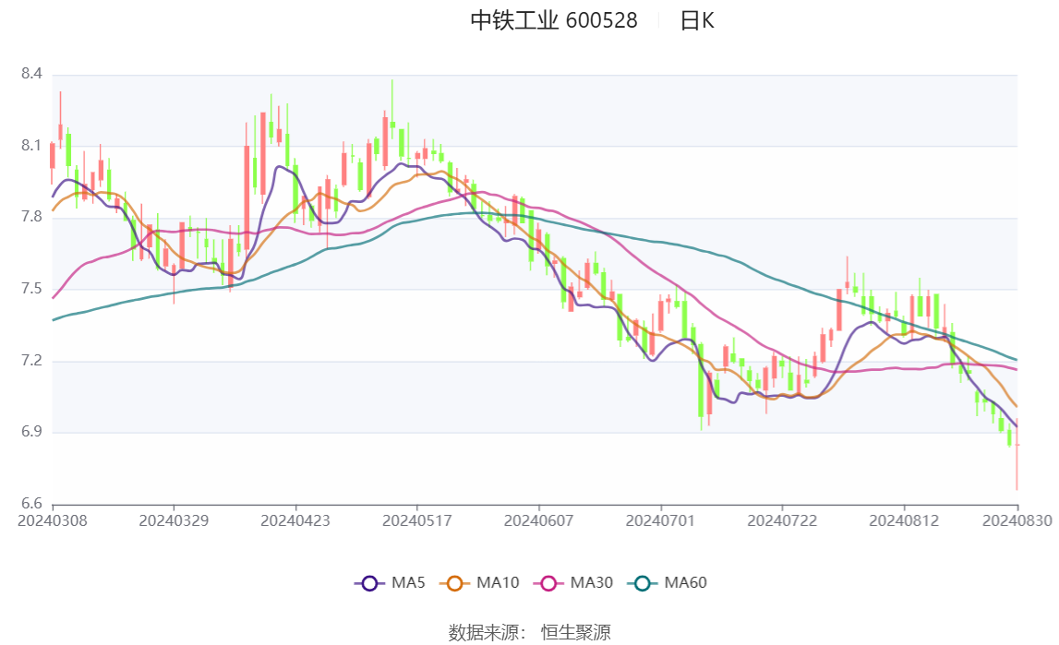The height and width of the screenshot is (645, 1059).
Task: Click the data source text 恒生聚源
Action: tap(575, 632)
